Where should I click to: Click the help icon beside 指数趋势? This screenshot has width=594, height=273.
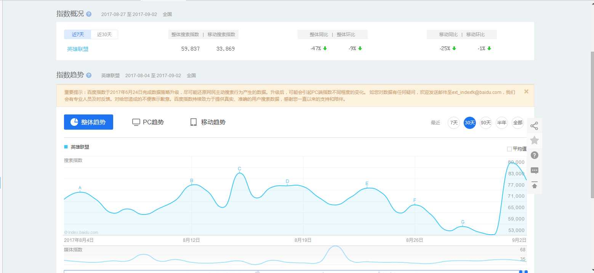89,75
